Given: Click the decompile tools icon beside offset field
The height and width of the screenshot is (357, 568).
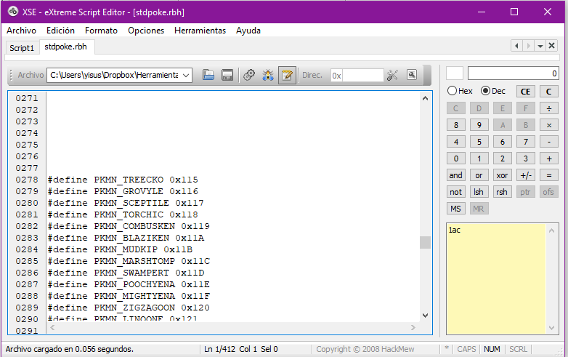Looking at the screenshot, I should coord(393,75).
